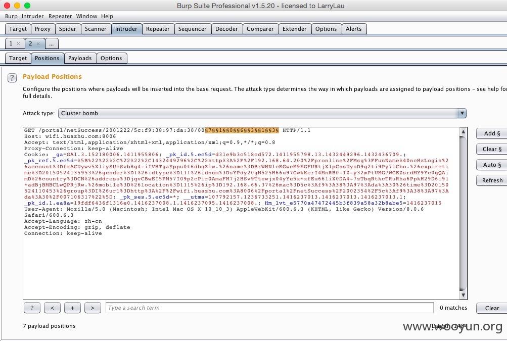Click the 7 payload positions label

coord(49,326)
